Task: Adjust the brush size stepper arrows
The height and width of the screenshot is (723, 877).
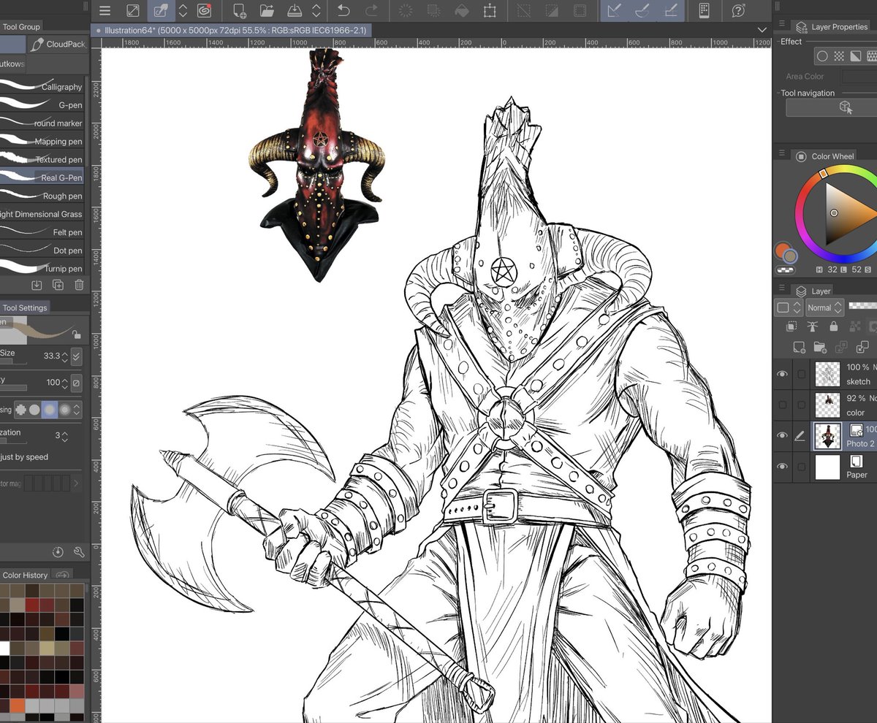Action: (64, 356)
